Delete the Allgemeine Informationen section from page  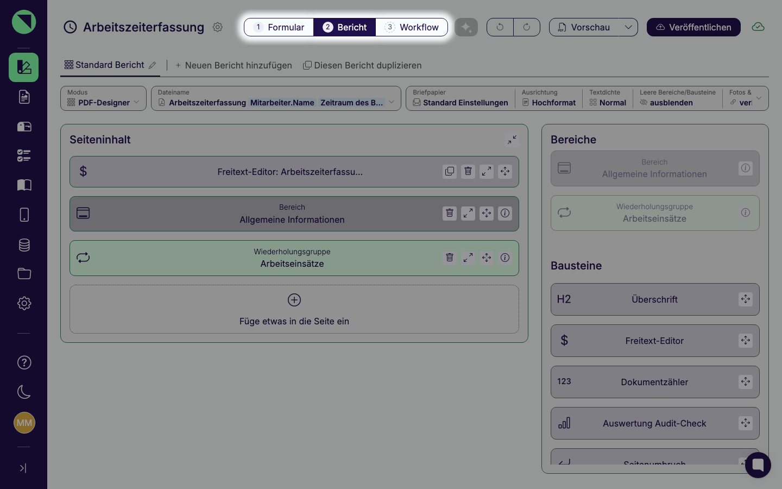click(x=450, y=214)
